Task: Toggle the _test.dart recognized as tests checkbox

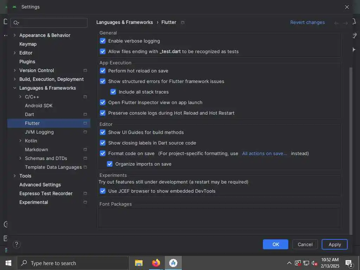Action: 103,51
